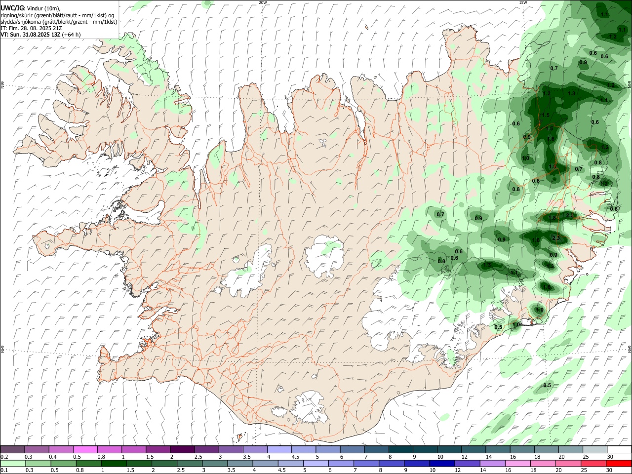Click the lavender 5–6 rain legend swatch

(x=316, y=463)
